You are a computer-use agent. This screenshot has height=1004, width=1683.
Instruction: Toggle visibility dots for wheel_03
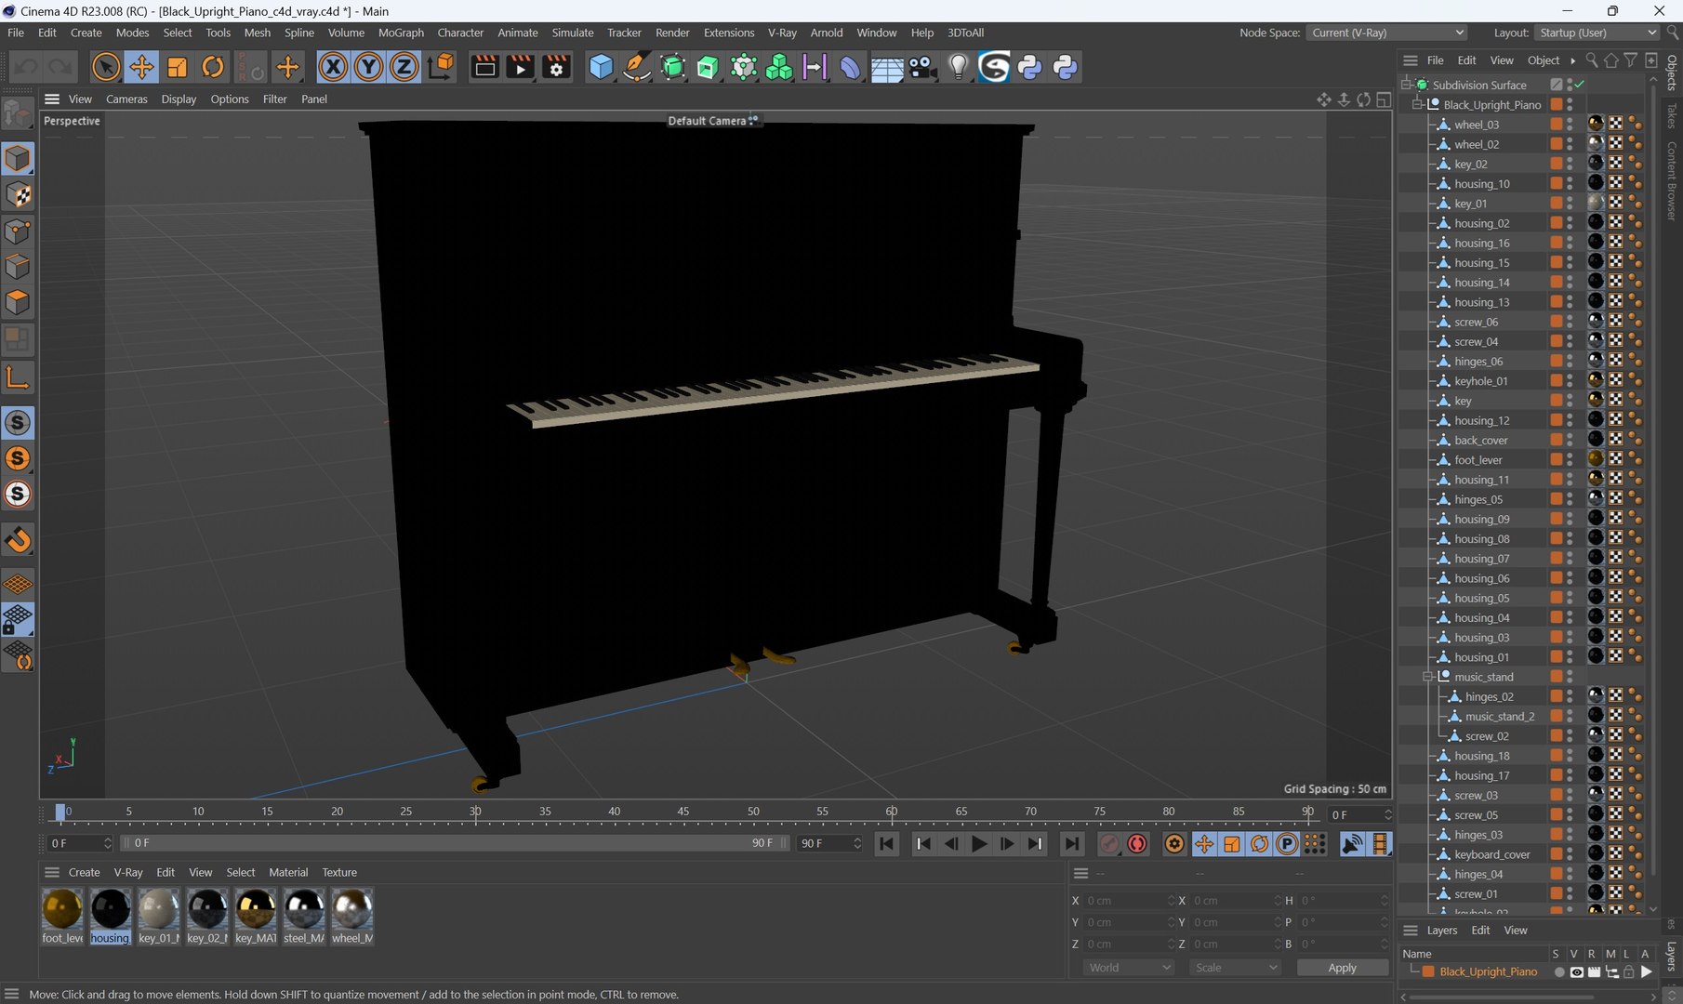1570,125
